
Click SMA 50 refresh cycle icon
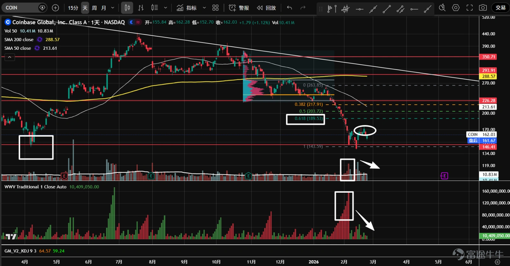coord(37,48)
